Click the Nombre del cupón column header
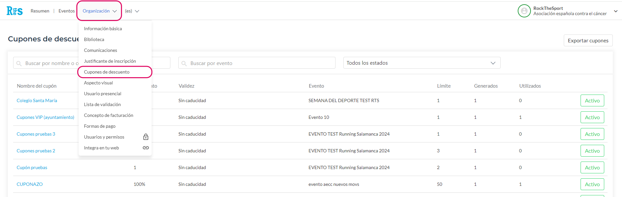 click(x=37, y=86)
